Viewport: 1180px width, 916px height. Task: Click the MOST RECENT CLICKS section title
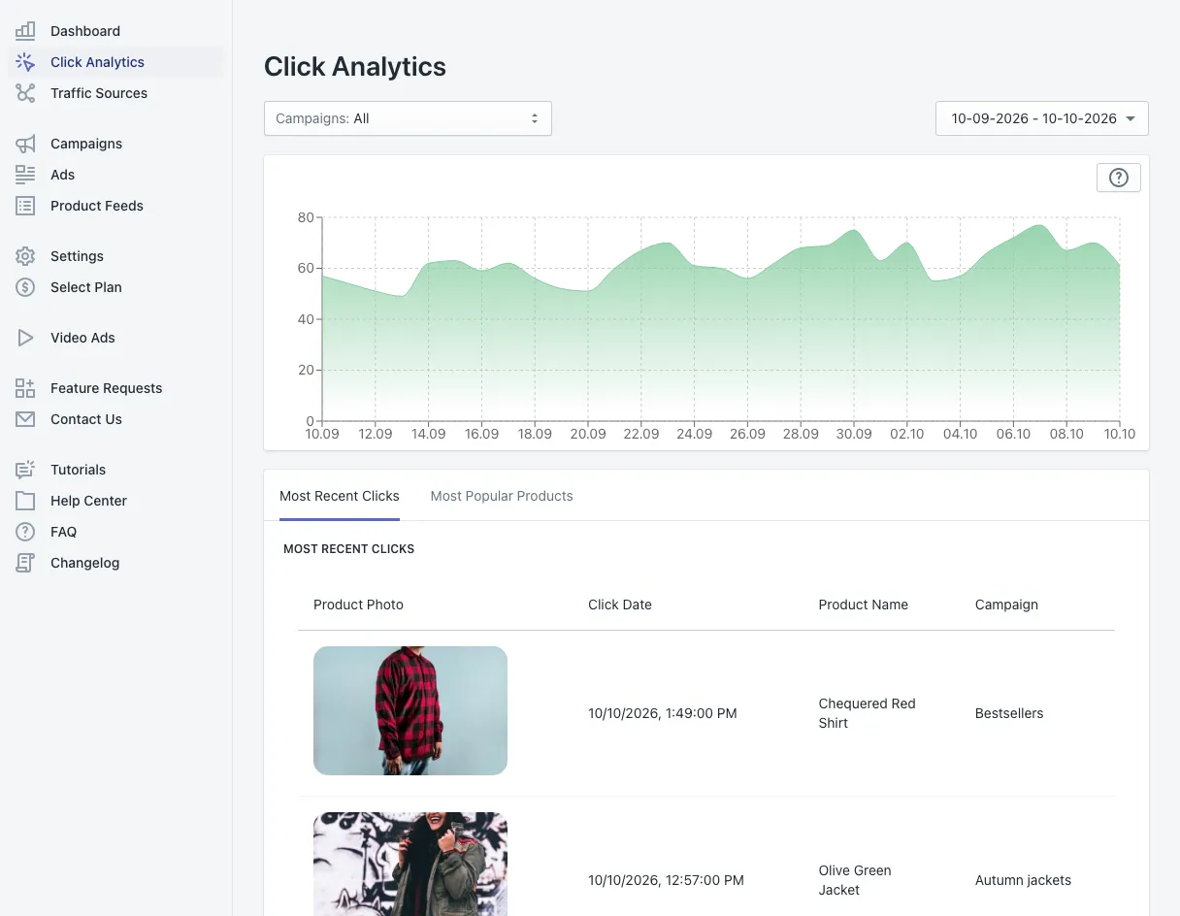349,549
